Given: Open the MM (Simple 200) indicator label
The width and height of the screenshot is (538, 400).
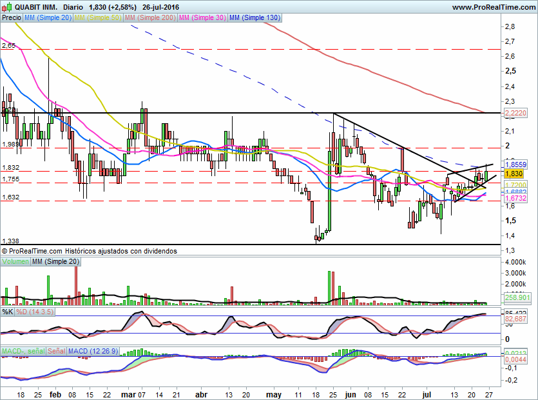Looking at the screenshot, I should pos(150,17).
